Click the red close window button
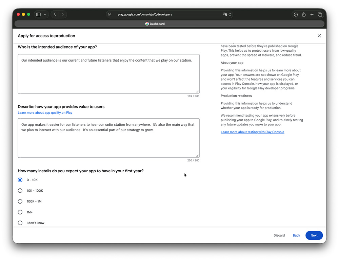This screenshot has width=339, height=260. point(18,14)
